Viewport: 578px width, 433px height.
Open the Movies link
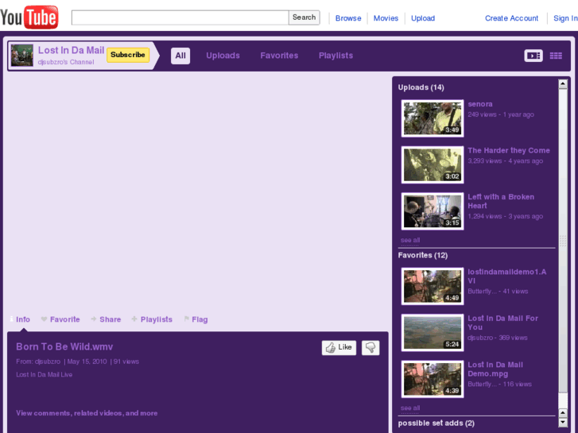386,18
